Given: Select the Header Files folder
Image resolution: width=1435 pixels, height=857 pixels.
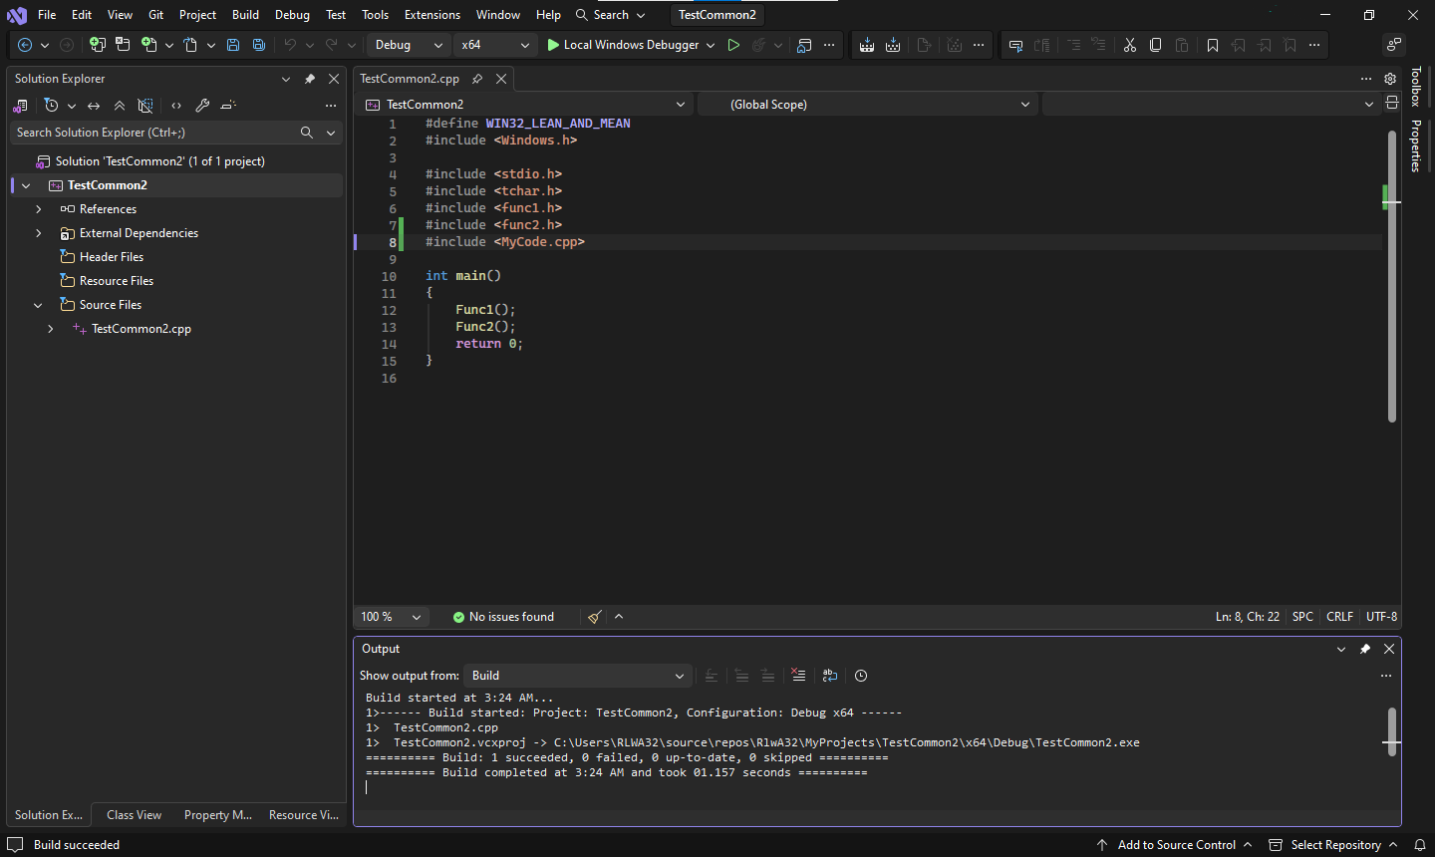Looking at the screenshot, I should click(x=112, y=257).
